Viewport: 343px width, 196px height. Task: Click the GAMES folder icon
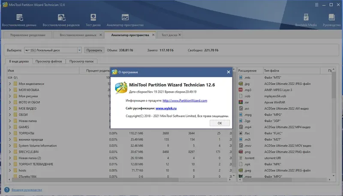[x=15, y=127]
